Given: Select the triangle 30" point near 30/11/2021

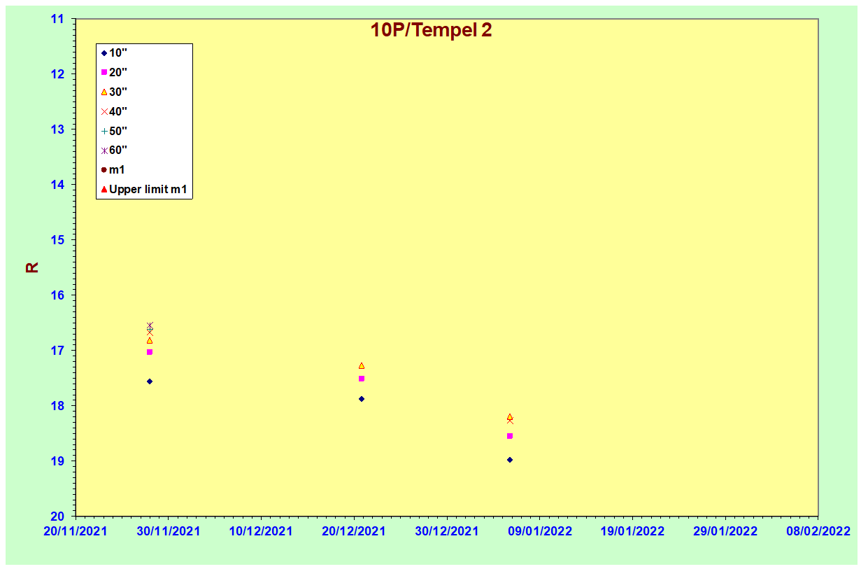Looking at the screenshot, I should point(150,341).
